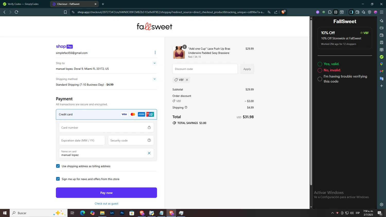Click the lace bra product thumbnail
The width and height of the screenshot is (386, 217).
pyautogui.click(x=179, y=52)
